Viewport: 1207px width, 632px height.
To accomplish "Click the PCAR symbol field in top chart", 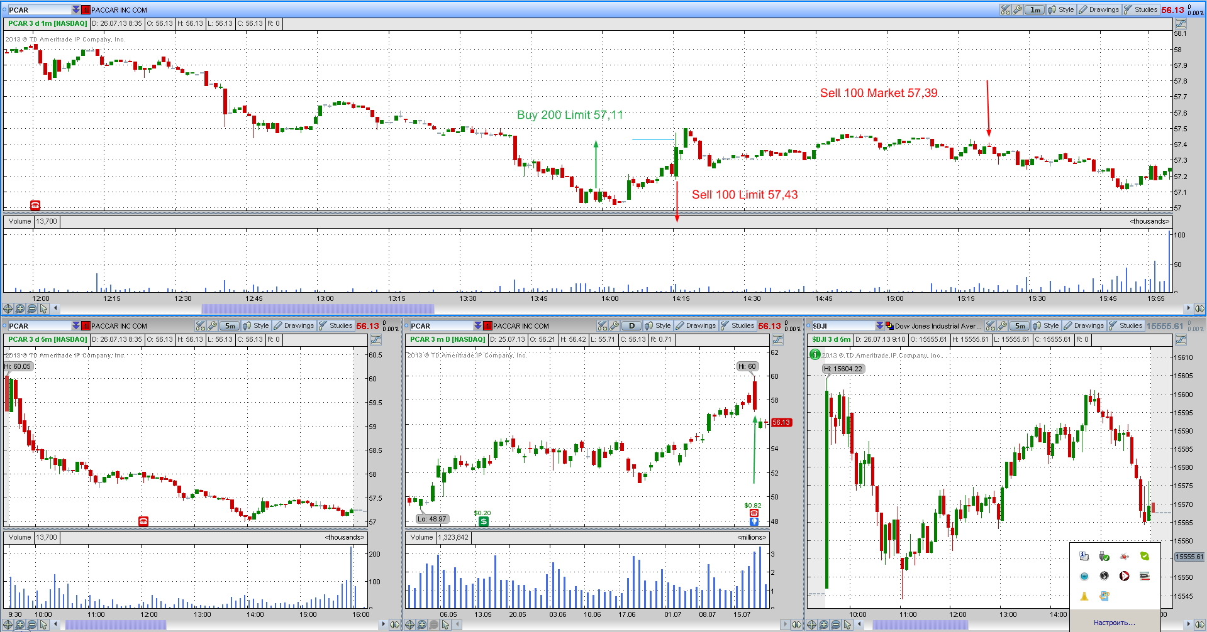I will [x=39, y=9].
